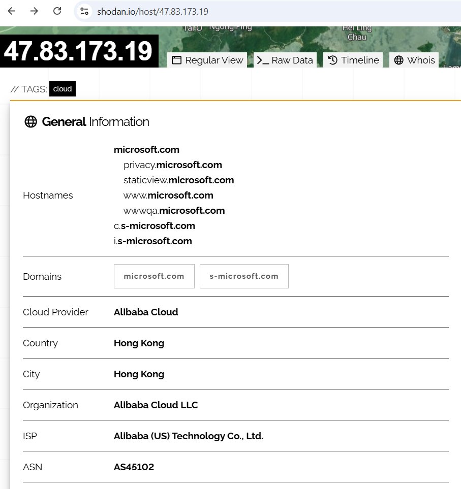
Task: Click the microsoft.com domain button
Action: (x=154, y=276)
